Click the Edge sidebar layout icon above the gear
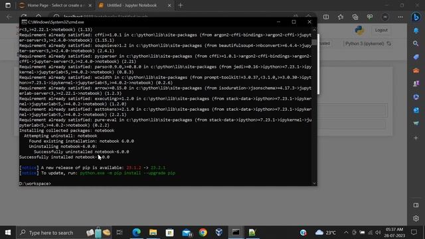The image size is (425, 239). [x=416, y=205]
